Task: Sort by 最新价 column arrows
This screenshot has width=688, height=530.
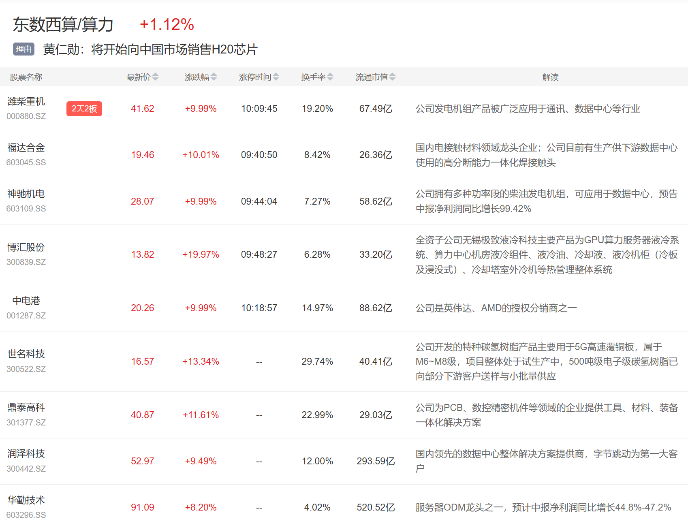Action: click(155, 77)
